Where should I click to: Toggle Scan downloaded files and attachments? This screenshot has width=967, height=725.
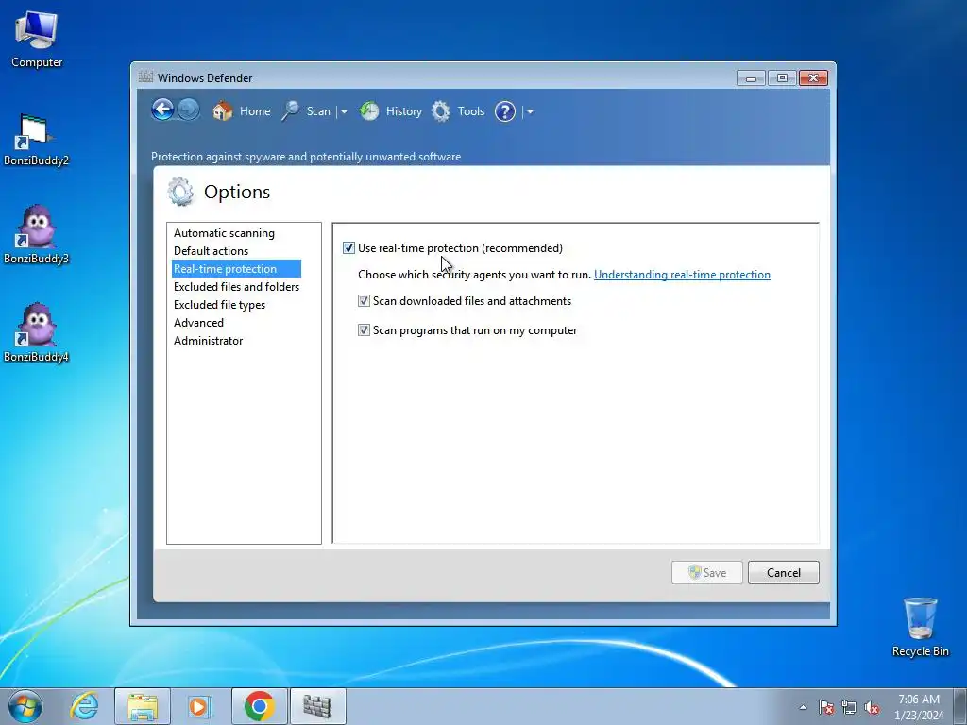tap(364, 301)
